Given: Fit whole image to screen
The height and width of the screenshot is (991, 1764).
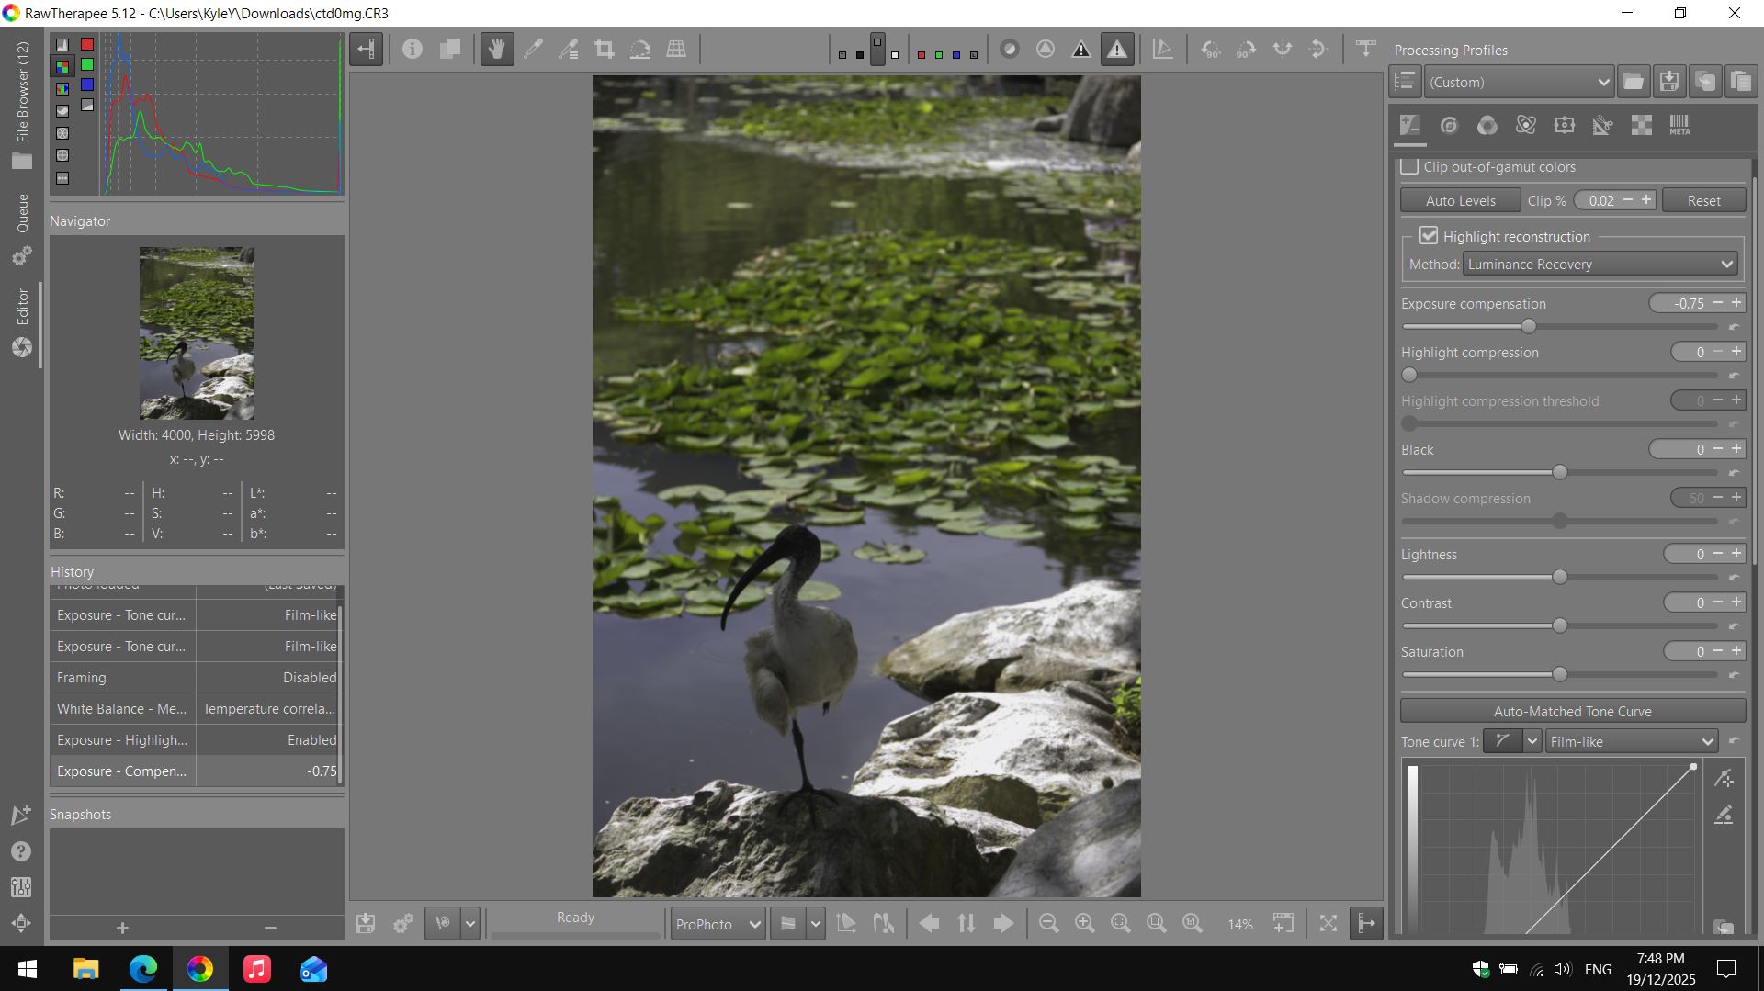Looking at the screenshot, I should tap(1121, 924).
